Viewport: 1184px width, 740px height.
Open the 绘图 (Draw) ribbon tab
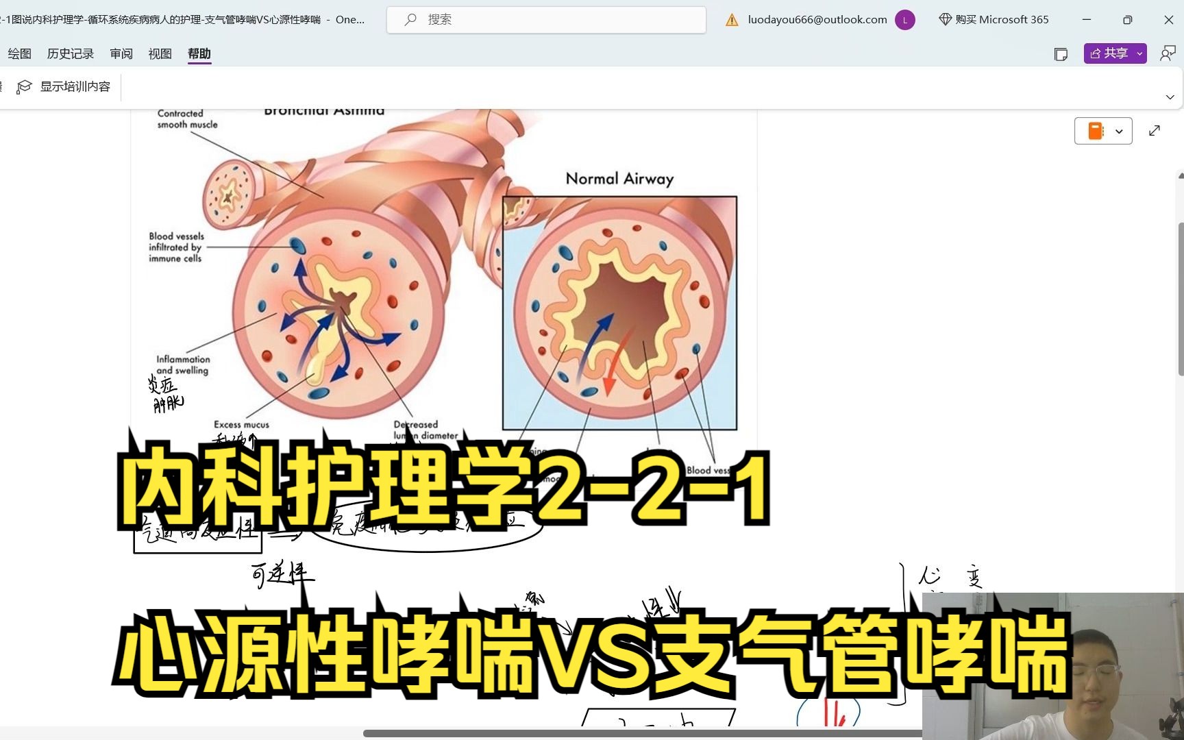click(20, 53)
